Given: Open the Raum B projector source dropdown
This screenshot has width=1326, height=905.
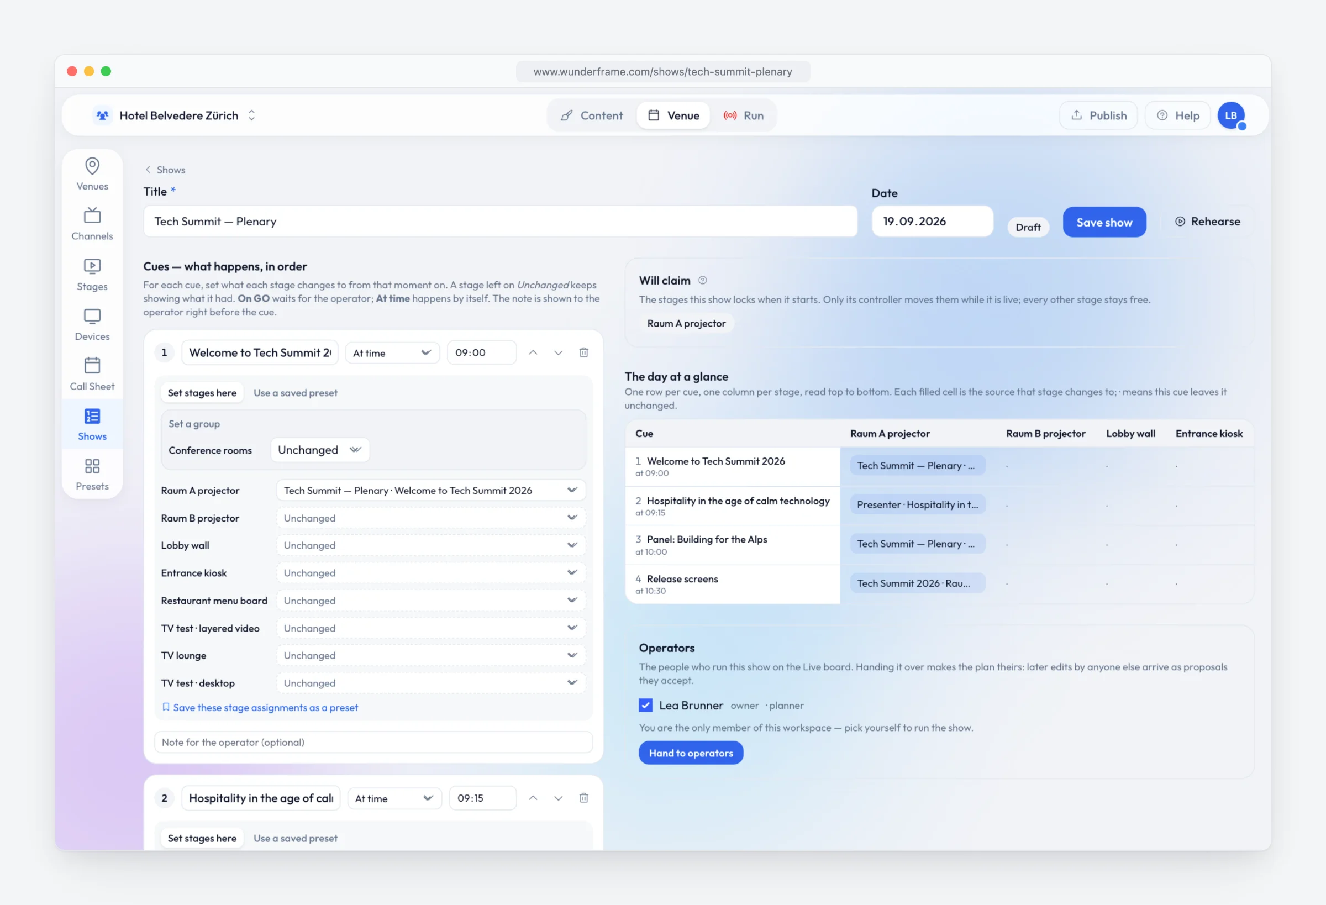Looking at the screenshot, I should click(431, 518).
